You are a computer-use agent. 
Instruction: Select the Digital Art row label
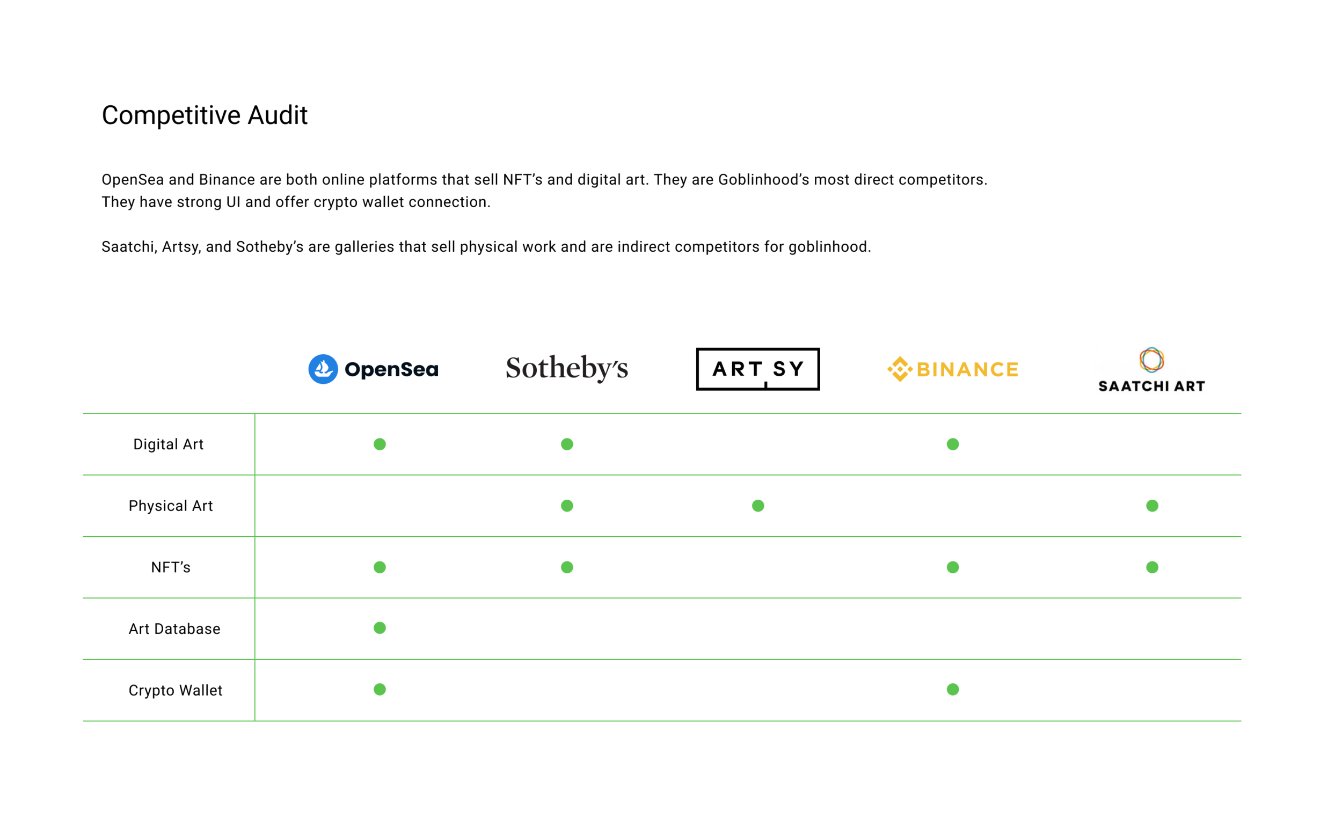coord(168,444)
